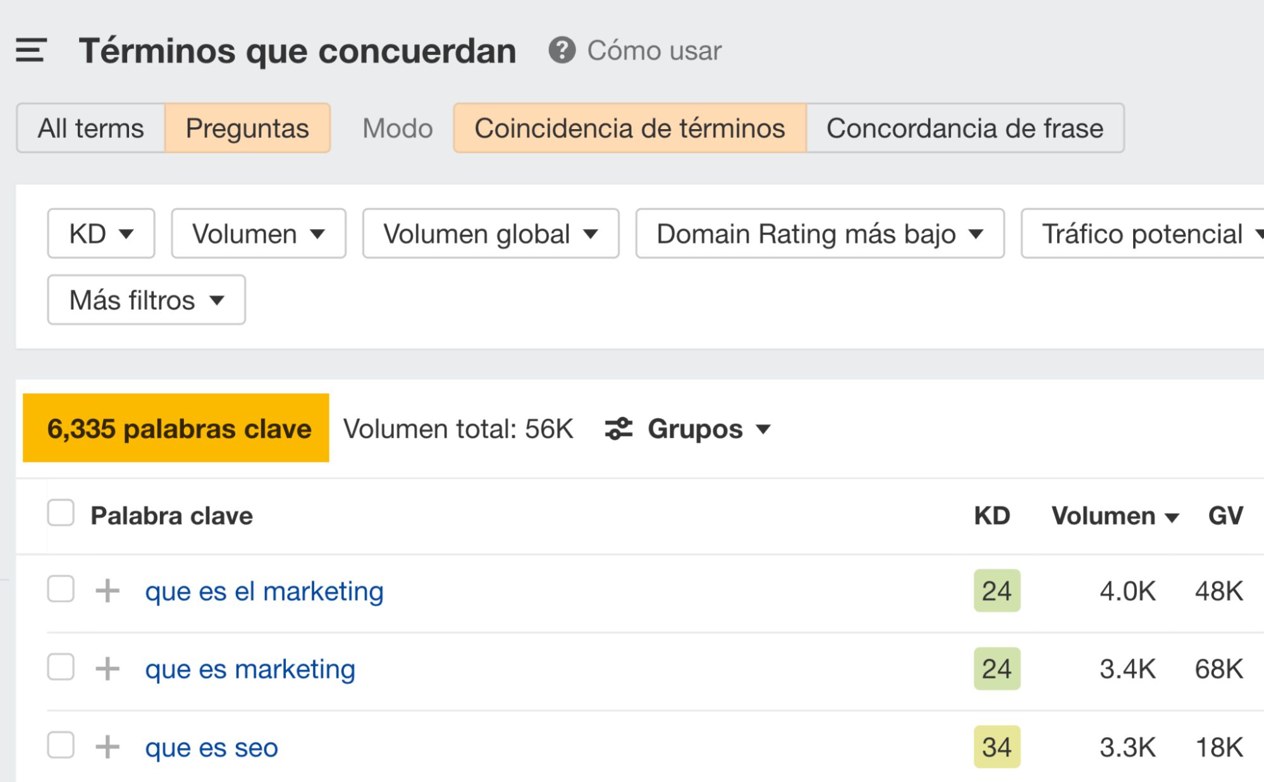Switch to the Preguntas tab

point(247,128)
